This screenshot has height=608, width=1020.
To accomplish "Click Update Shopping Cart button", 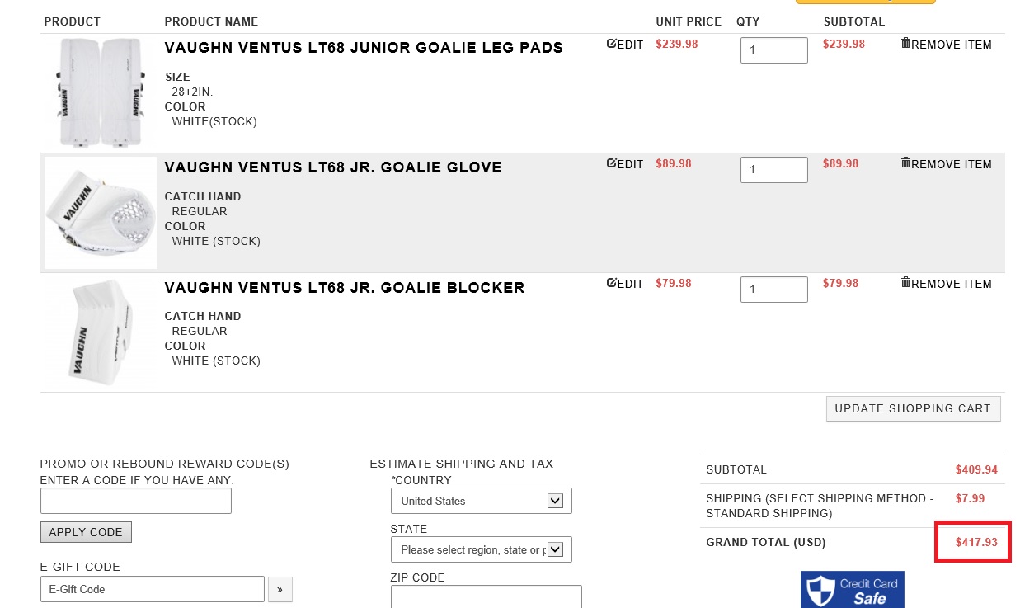I will (914, 409).
